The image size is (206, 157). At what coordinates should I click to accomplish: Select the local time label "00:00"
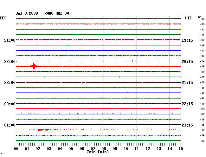click(x=10, y=104)
